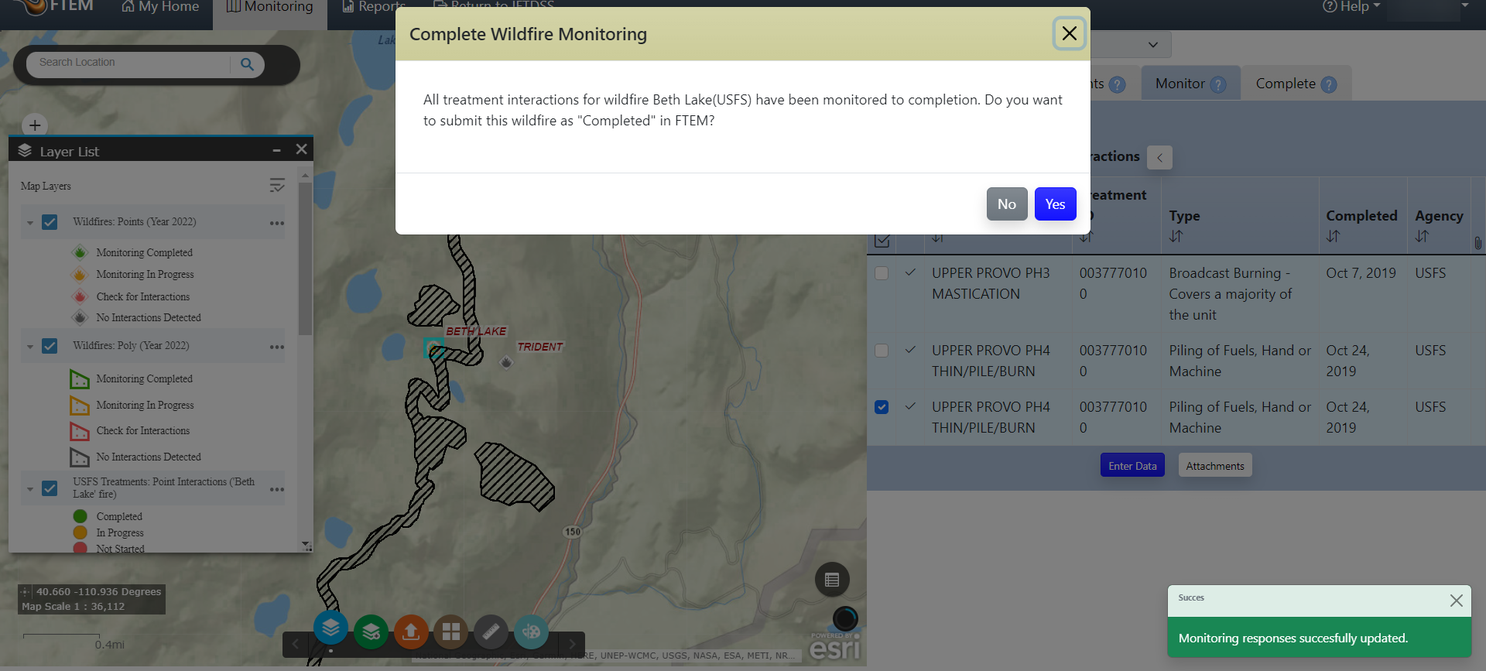The width and height of the screenshot is (1486, 671).
Task: Click the Attachments button
Action: point(1215,465)
